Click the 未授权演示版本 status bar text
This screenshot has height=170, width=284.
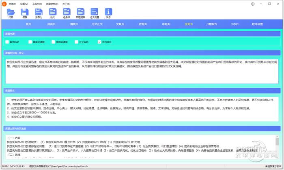(273, 166)
